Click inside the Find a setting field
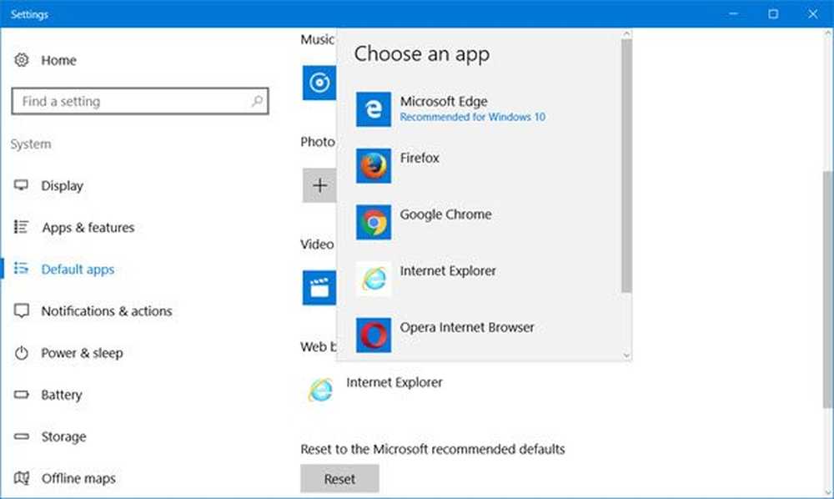 140,100
